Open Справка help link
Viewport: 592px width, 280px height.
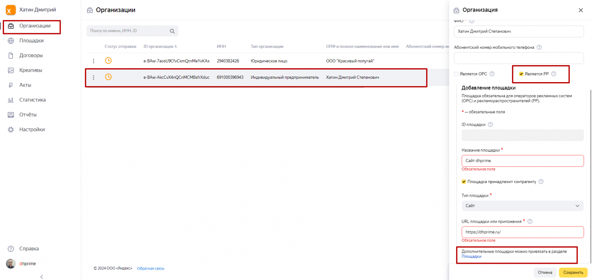(29, 249)
